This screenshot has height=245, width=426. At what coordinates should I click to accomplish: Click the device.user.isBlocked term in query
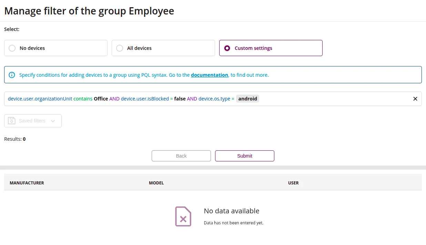pos(145,99)
